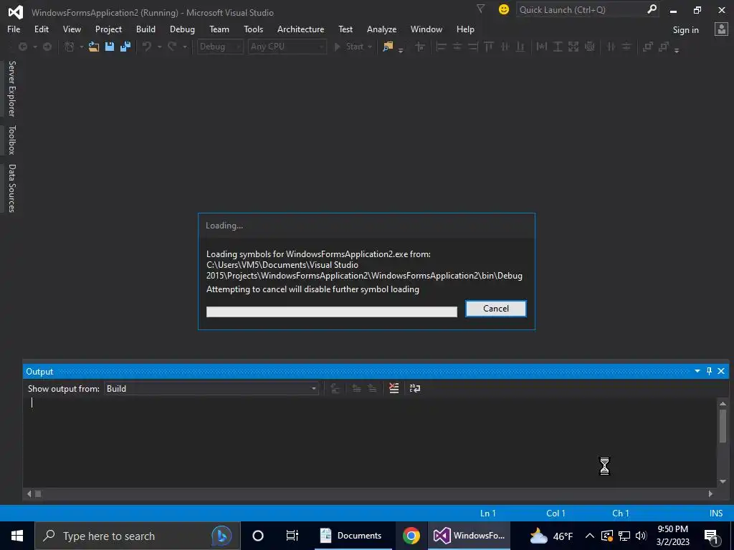Click the Make Same Height icon
734x550 pixels.
coord(558,47)
